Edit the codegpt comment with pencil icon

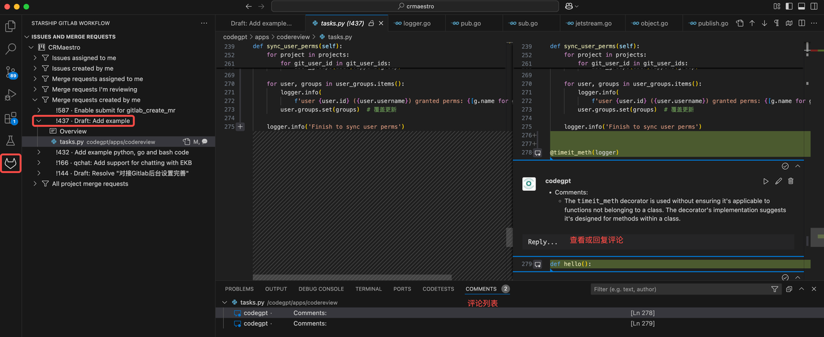click(778, 181)
